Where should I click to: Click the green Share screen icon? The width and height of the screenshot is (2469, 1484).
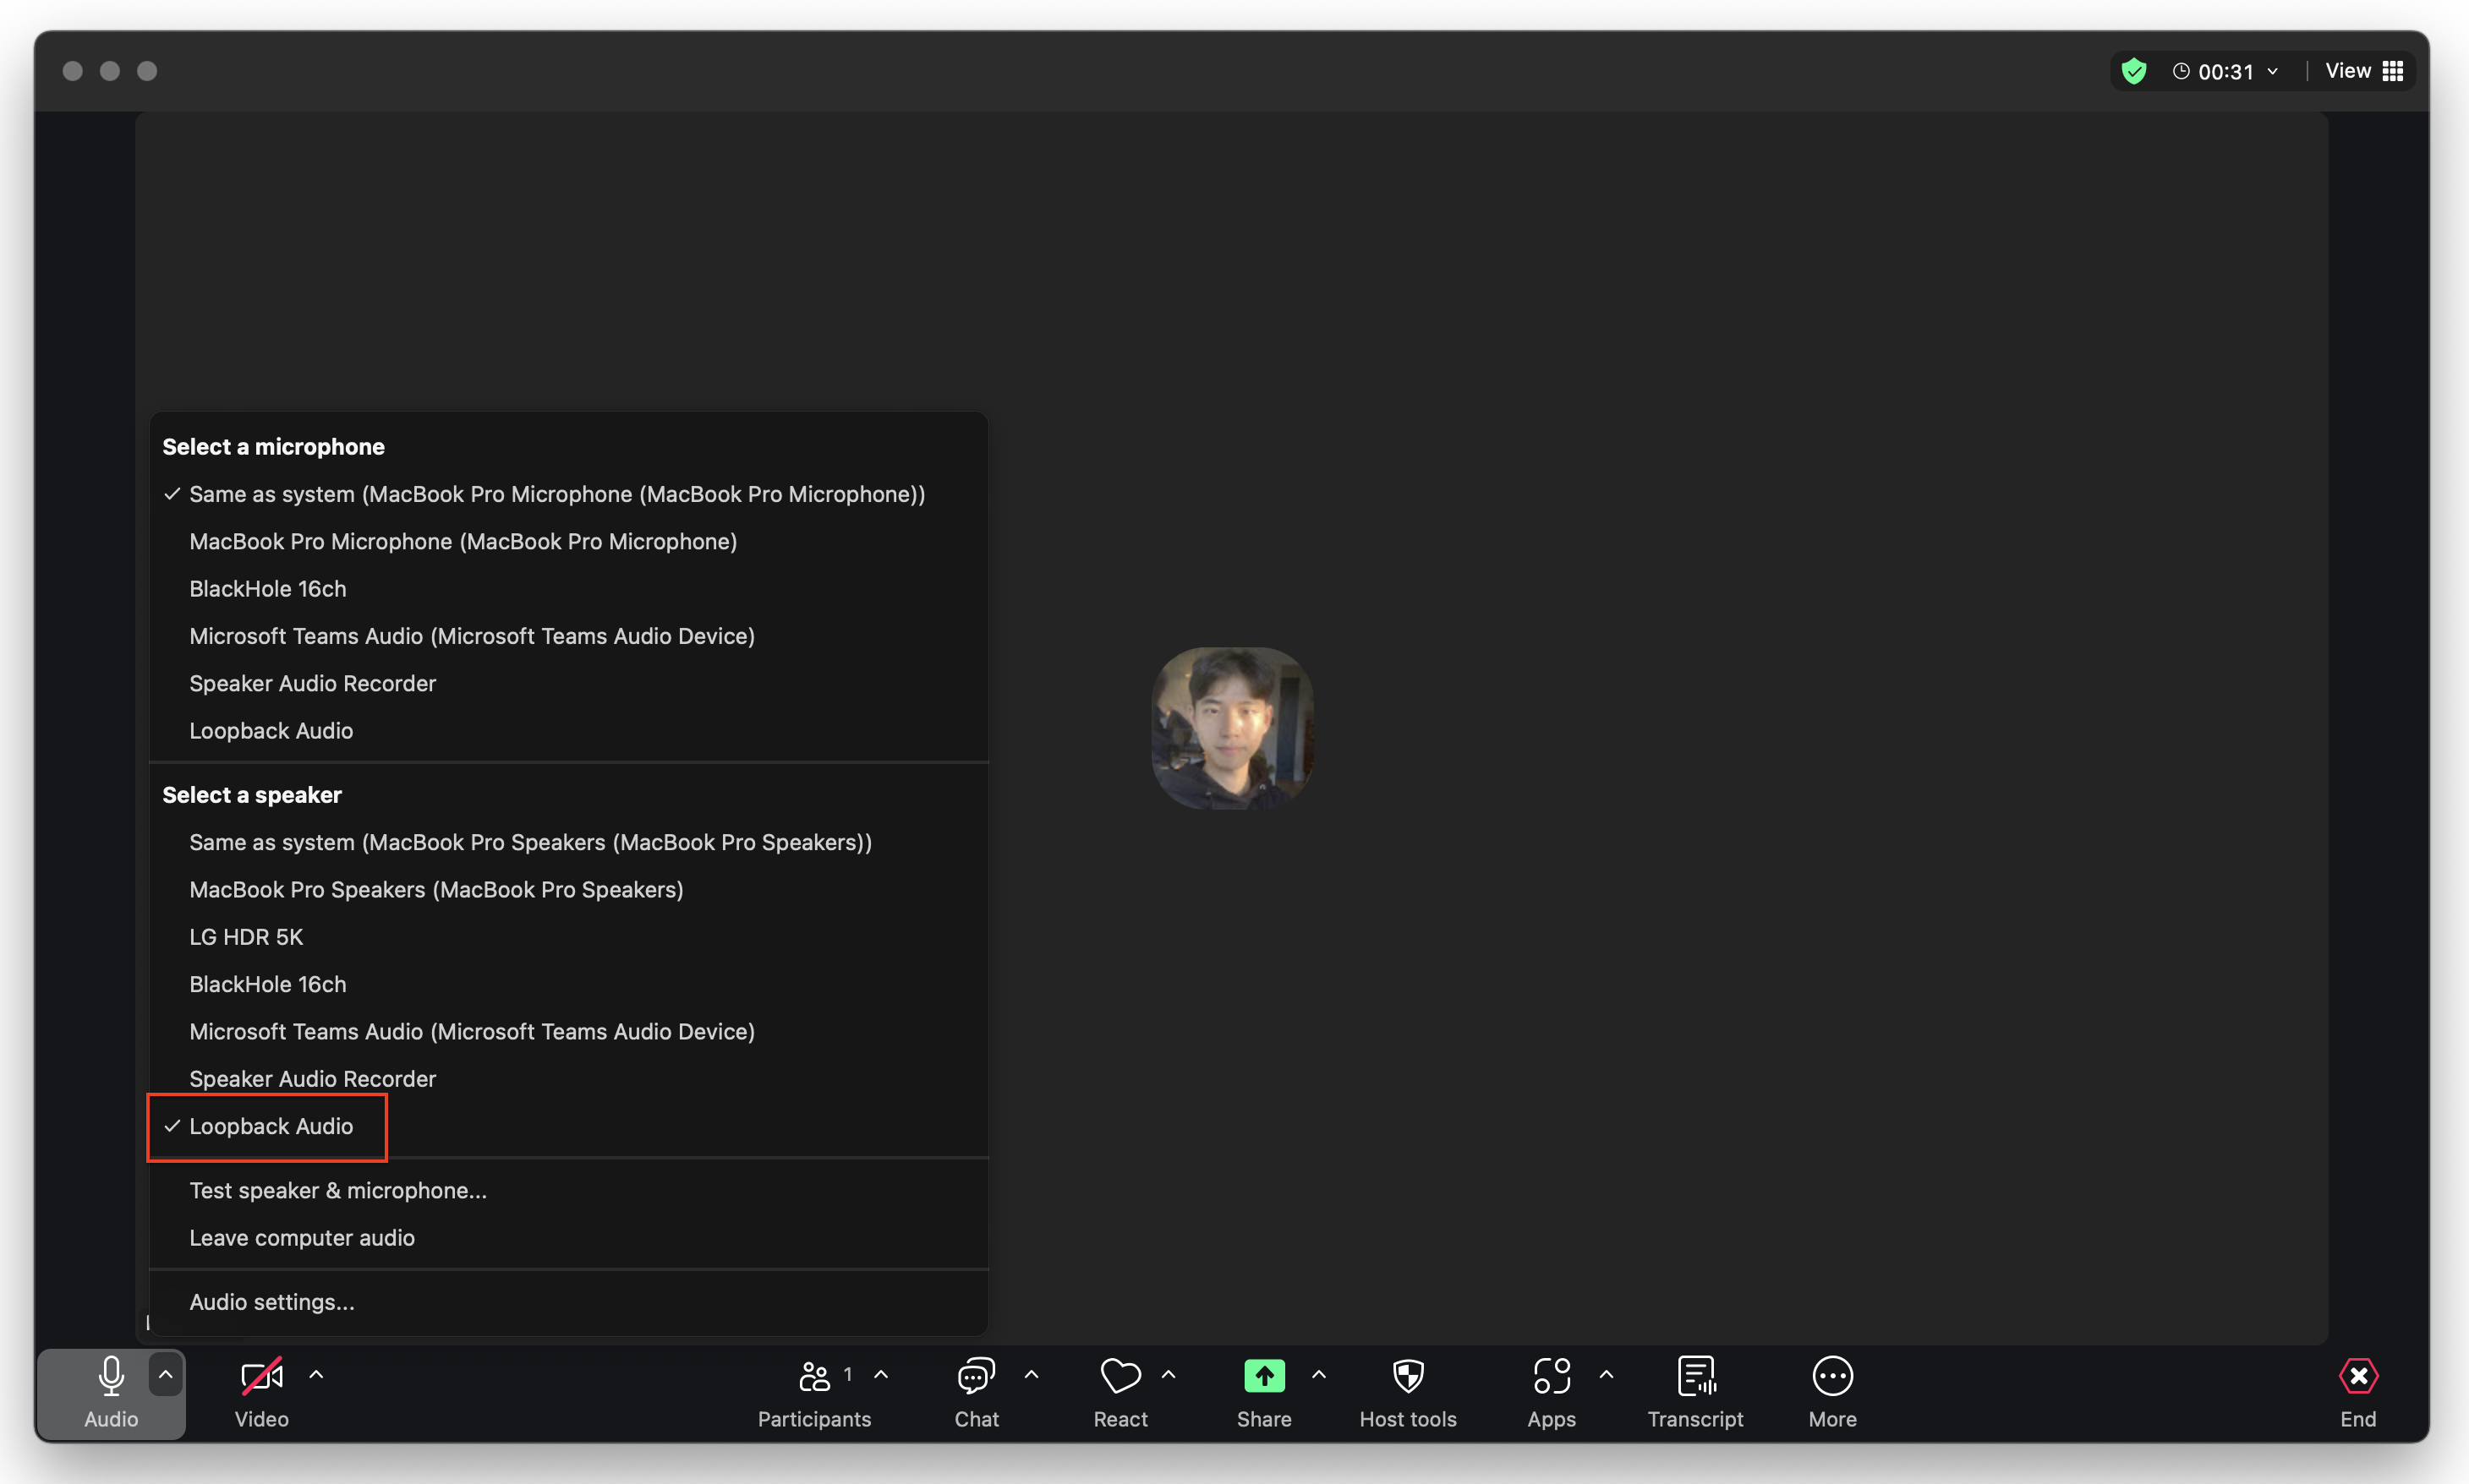pos(1263,1377)
